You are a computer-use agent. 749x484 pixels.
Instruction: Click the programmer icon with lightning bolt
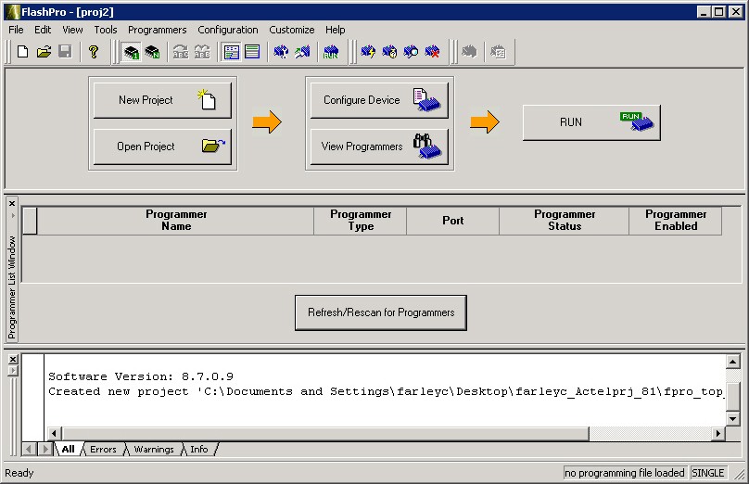[x=368, y=52]
